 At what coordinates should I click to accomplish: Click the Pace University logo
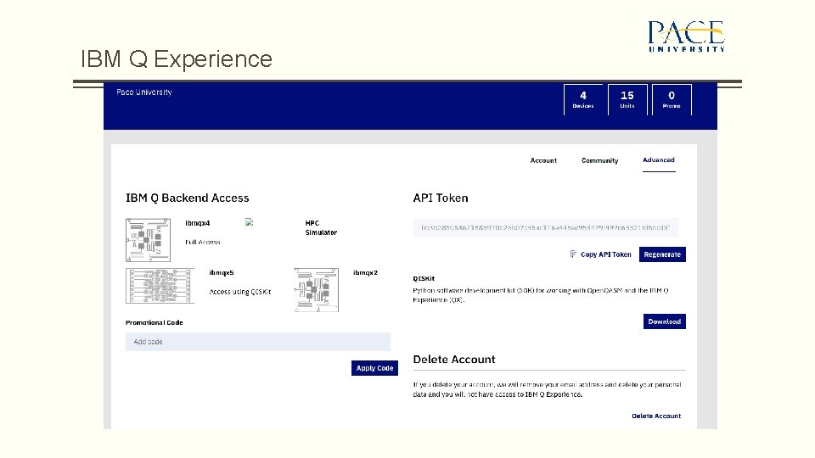[686, 36]
